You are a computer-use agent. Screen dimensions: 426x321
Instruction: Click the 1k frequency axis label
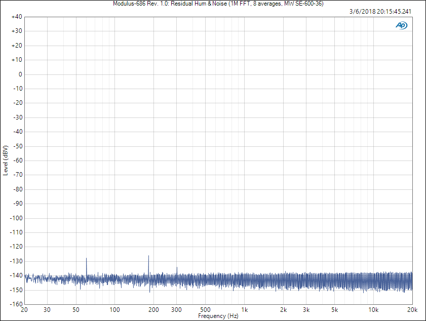click(245, 310)
